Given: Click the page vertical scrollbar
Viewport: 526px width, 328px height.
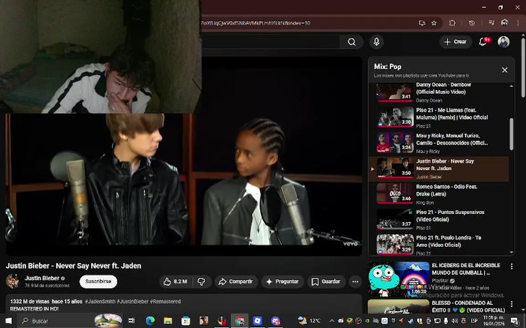Looking at the screenshot, I should coord(523,67).
